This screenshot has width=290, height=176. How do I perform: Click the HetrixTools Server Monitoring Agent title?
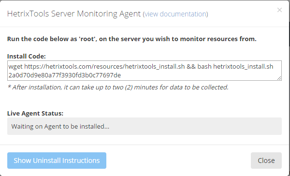tap(74, 14)
